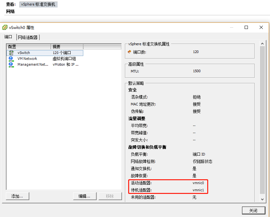Click the 未用的适配器 value 无
Image resolution: width=270 pixels, height=217 pixels.
pos(195,197)
